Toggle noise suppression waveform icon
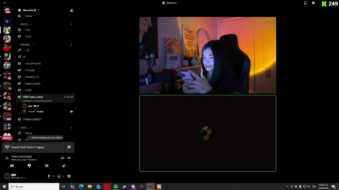Image resolution: width=339 pixels, height=190 pixels. (63, 158)
